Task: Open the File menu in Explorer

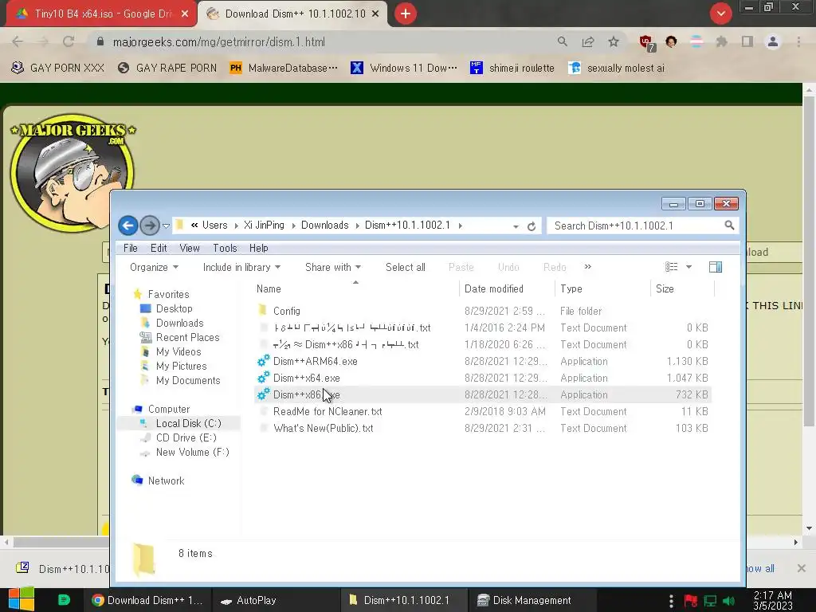Action: coord(130,249)
